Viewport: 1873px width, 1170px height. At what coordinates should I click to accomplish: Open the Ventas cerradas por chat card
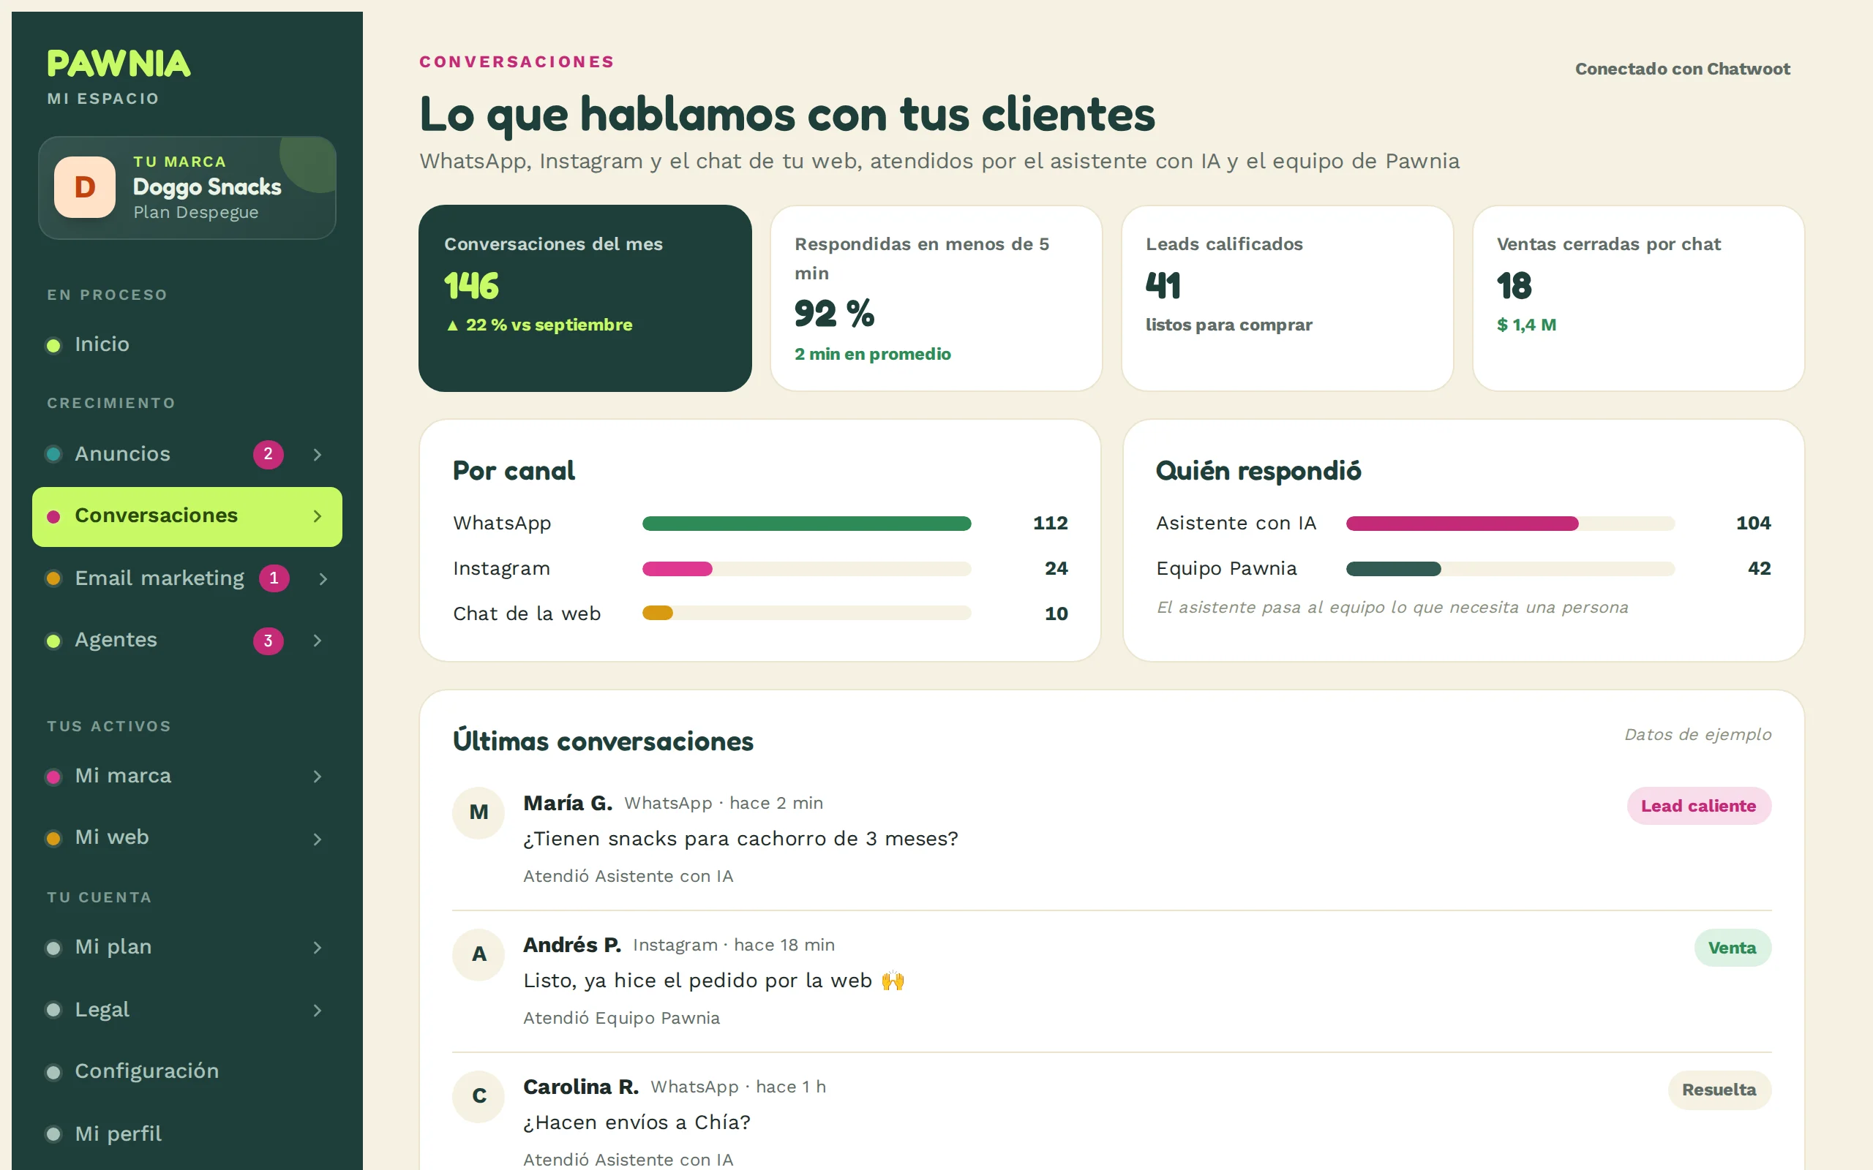click(x=1638, y=298)
